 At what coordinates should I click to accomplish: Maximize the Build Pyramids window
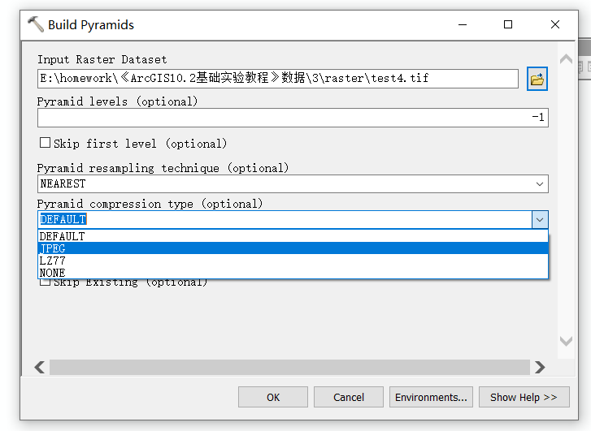tap(508, 25)
